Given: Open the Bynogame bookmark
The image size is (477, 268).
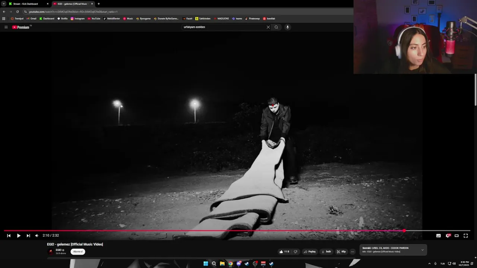Looking at the screenshot, I should [143, 19].
